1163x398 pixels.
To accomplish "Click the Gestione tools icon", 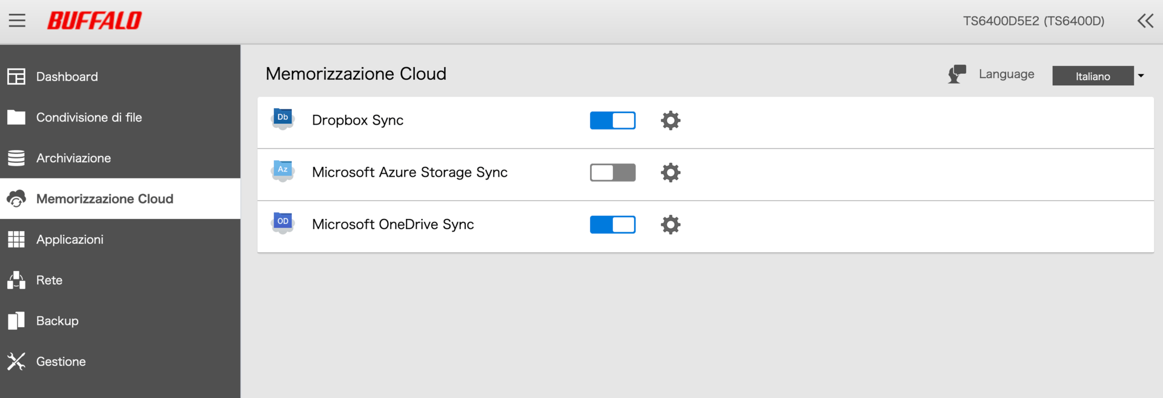I will (x=16, y=362).
